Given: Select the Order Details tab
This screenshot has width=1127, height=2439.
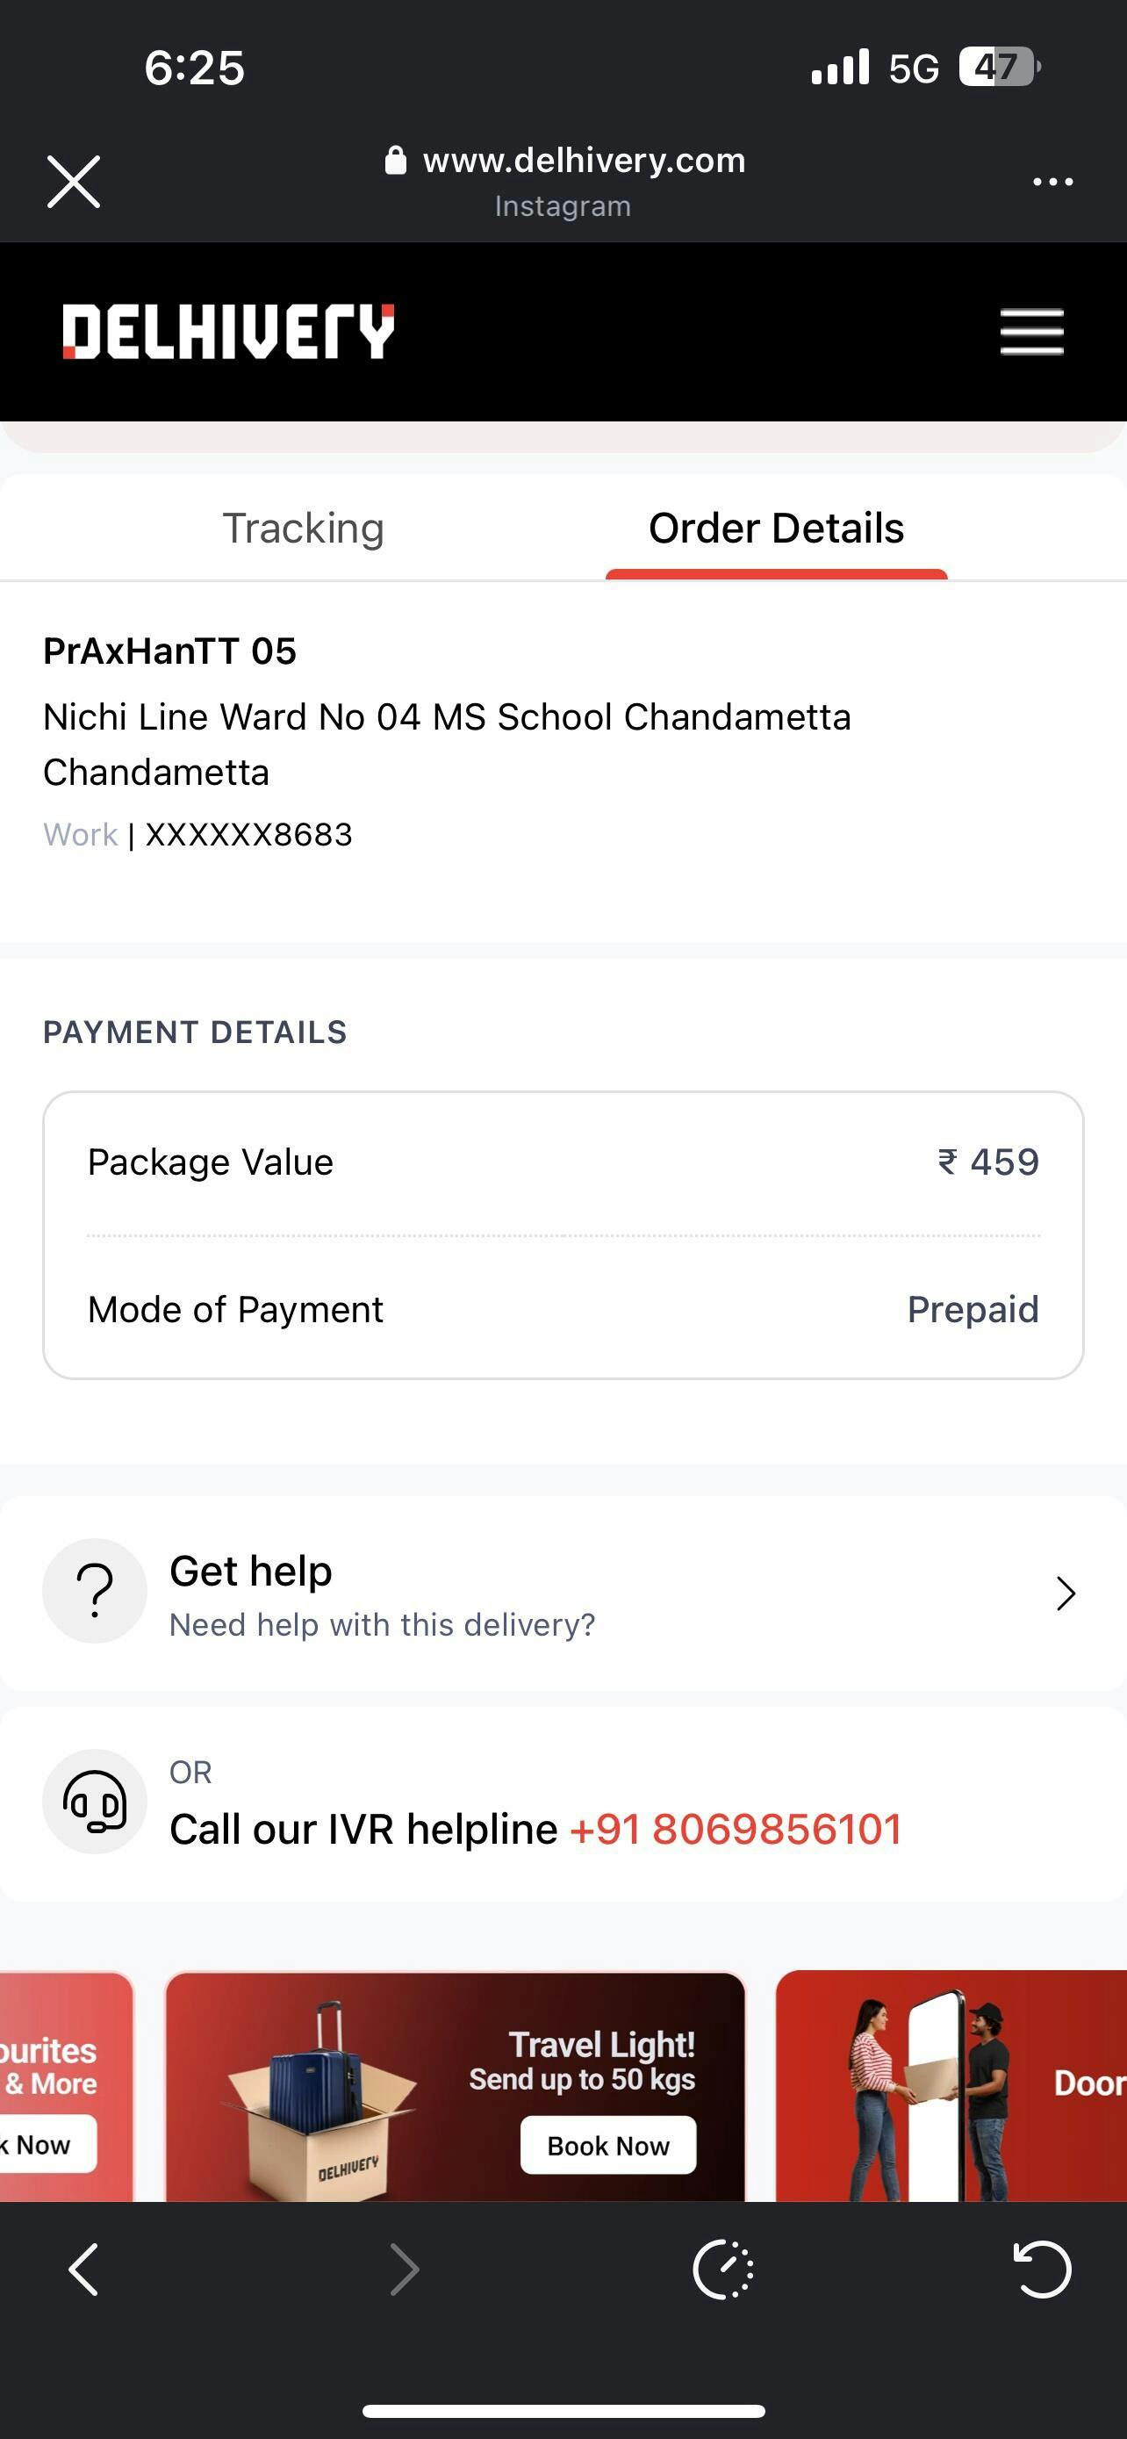Looking at the screenshot, I should pos(776,529).
